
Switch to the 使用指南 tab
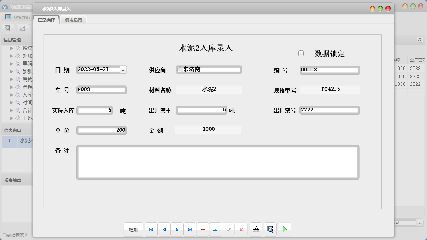coord(73,20)
